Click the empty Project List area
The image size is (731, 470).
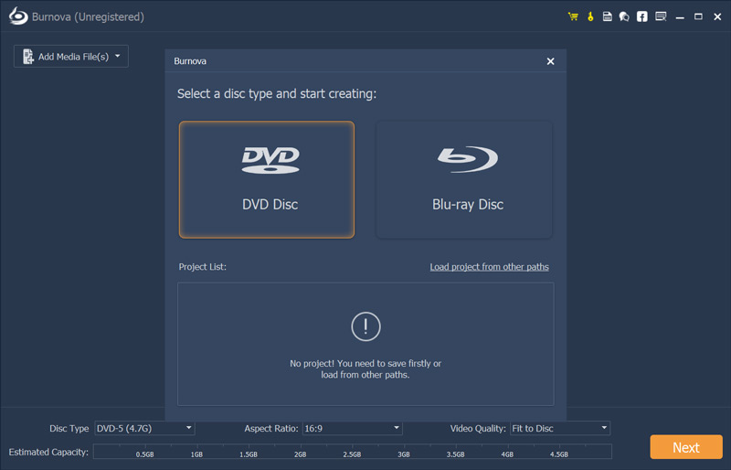[x=365, y=343]
